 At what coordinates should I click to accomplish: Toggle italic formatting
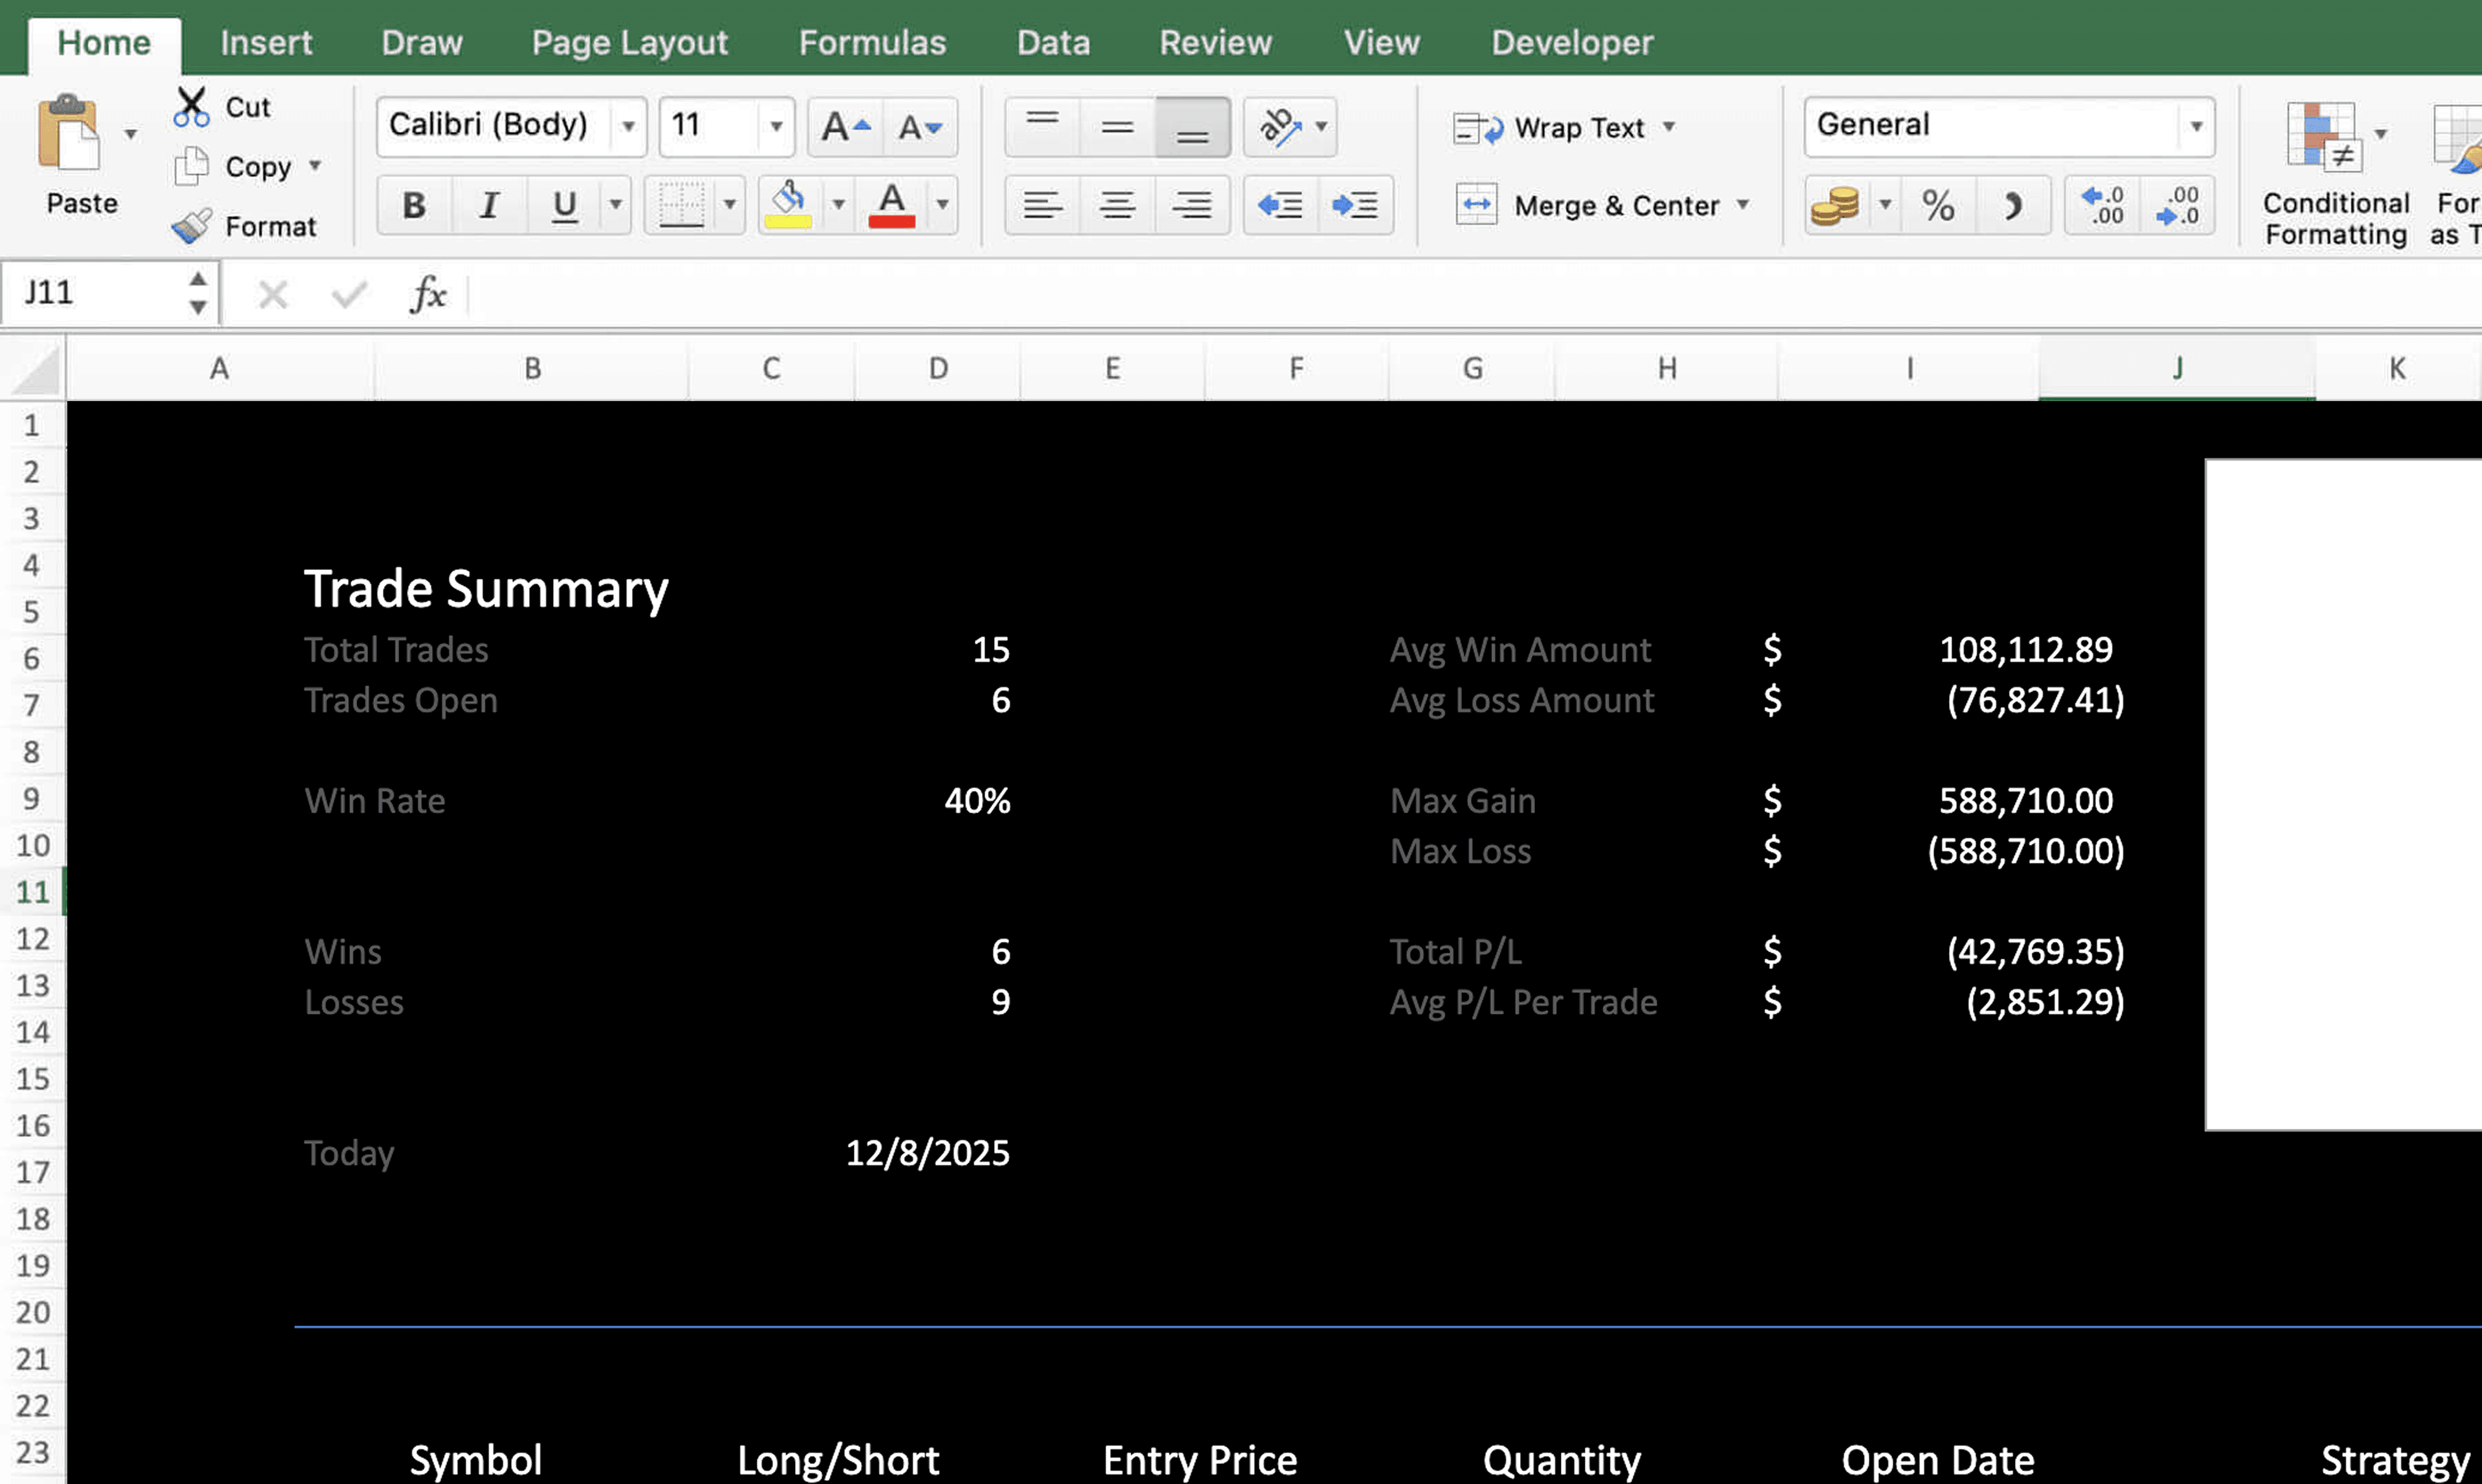[489, 205]
